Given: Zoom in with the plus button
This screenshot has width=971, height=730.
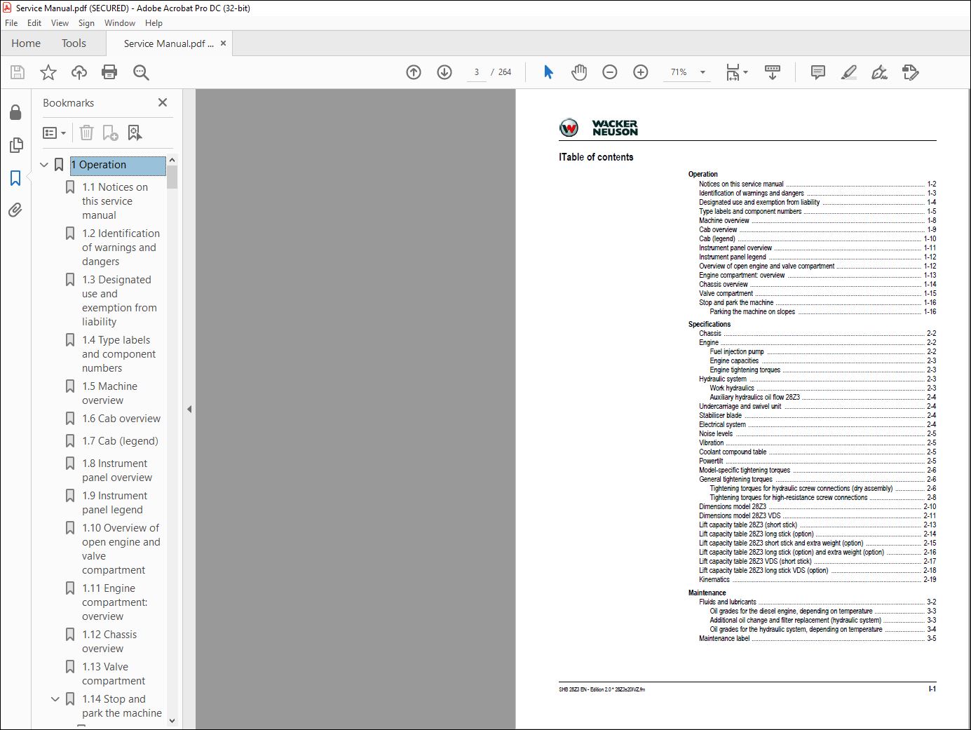Looking at the screenshot, I should tap(641, 72).
